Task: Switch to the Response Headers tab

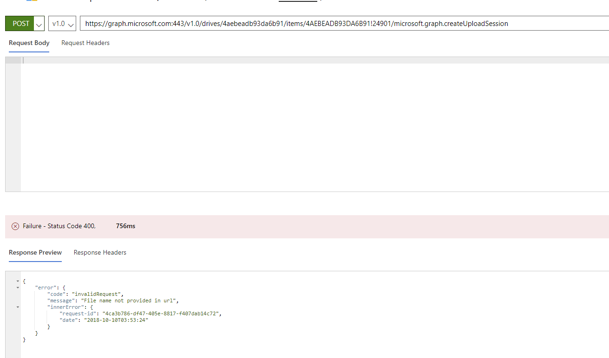Action: click(x=100, y=252)
